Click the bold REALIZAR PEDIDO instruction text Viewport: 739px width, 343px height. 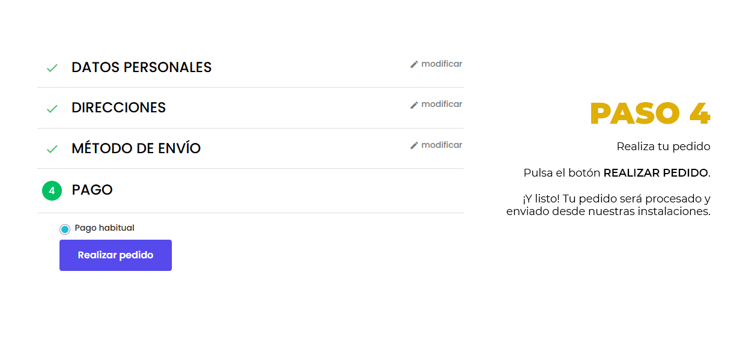tap(655, 173)
